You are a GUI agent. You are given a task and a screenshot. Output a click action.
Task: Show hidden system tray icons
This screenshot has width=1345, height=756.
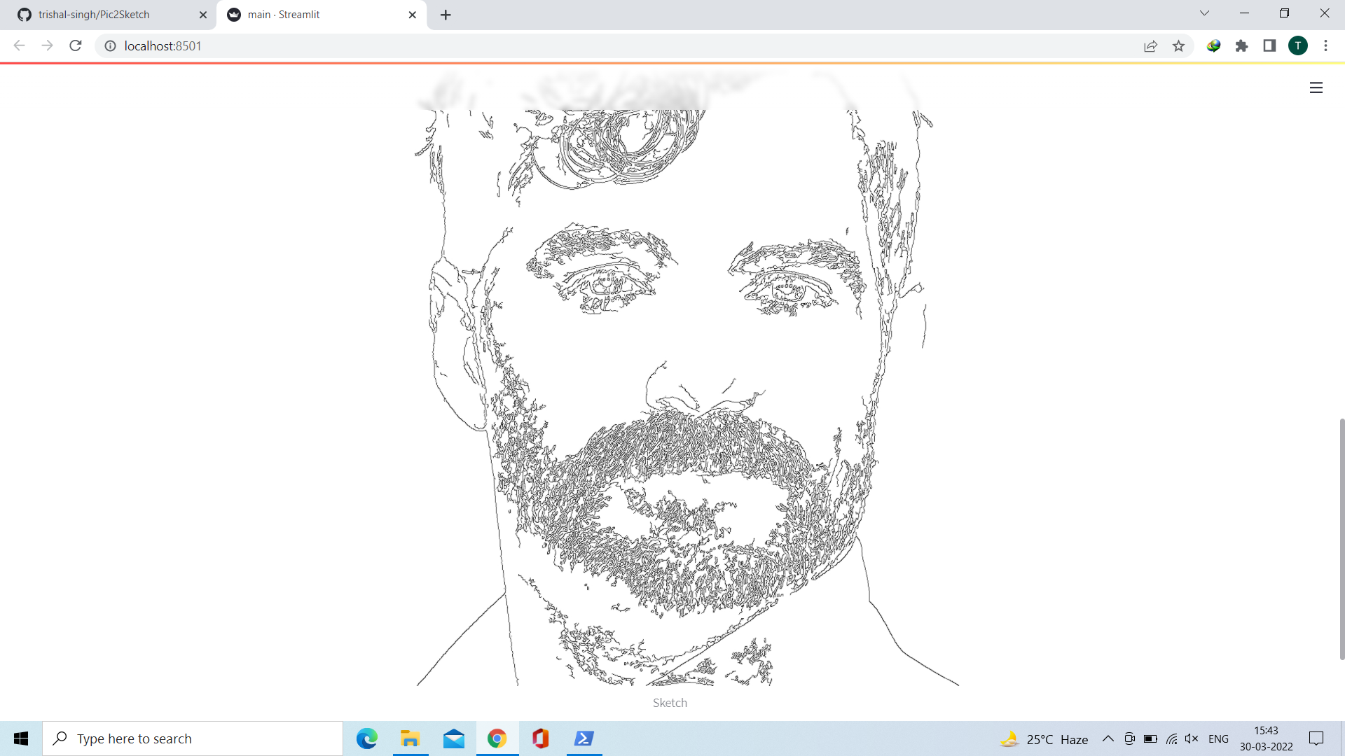pos(1108,738)
